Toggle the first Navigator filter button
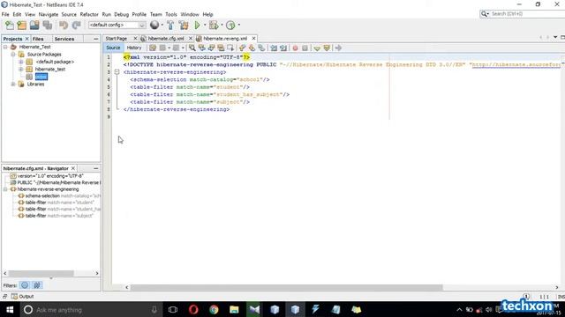 point(25,285)
